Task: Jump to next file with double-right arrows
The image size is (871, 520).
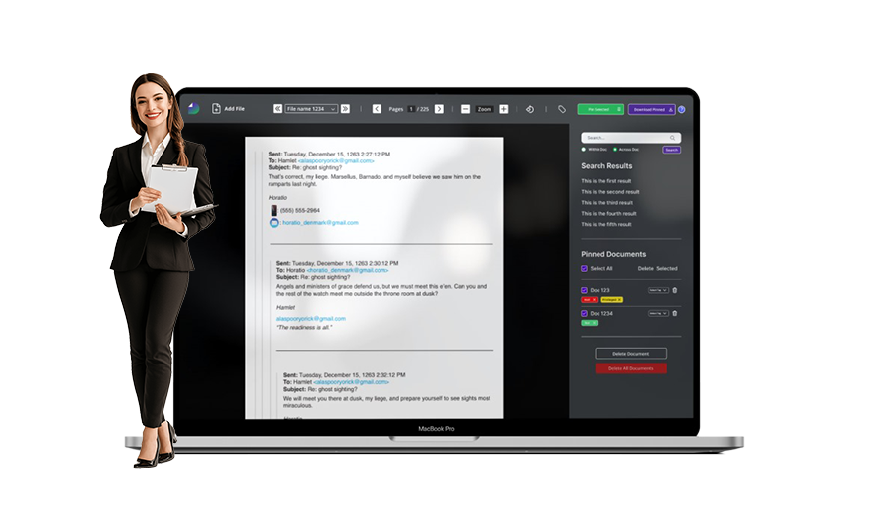Action: pyautogui.click(x=345, y=109)
